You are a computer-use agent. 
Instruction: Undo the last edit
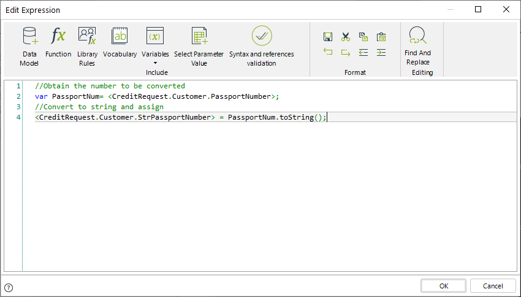(x=328, y=52)
